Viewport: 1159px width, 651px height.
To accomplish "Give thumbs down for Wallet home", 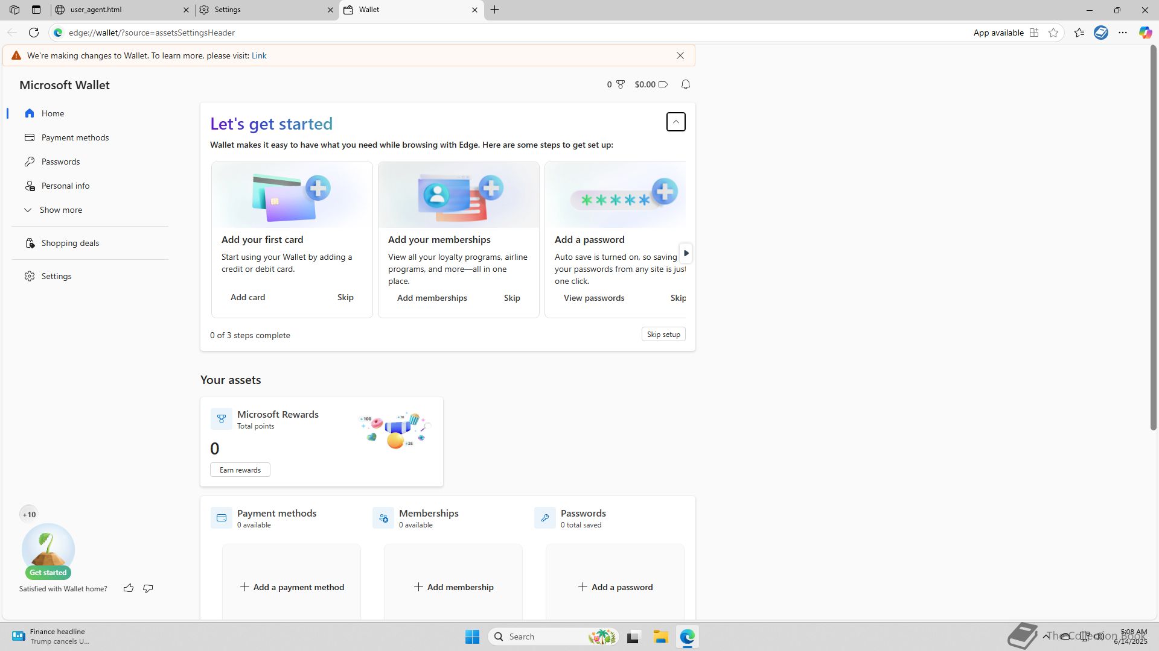I will click(148, 588).
